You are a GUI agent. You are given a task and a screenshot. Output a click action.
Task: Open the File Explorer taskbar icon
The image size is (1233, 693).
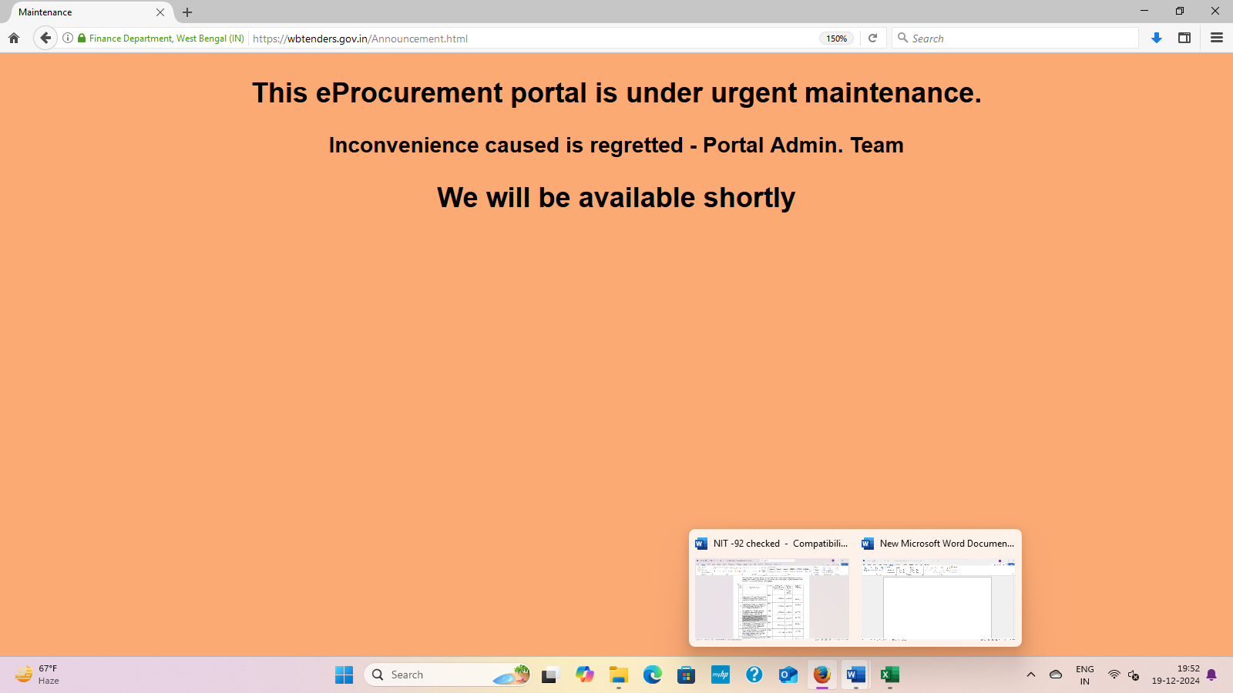tap(618, 675)
